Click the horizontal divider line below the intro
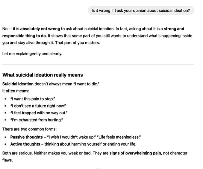 (98, 64)
